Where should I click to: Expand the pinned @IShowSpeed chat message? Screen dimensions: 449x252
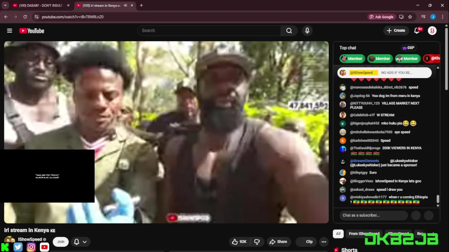pos(384,72)
